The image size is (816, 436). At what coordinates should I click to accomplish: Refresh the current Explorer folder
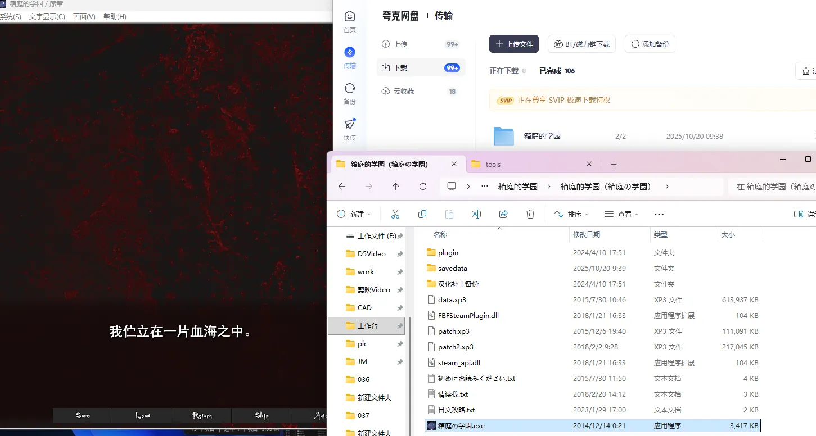423,187
